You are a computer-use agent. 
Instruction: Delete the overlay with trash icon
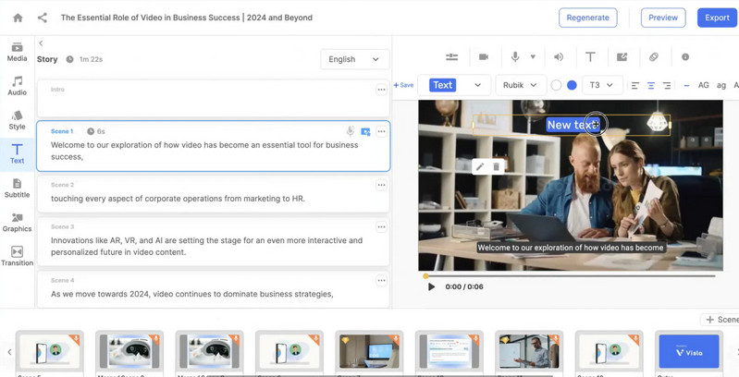point(496,166)
